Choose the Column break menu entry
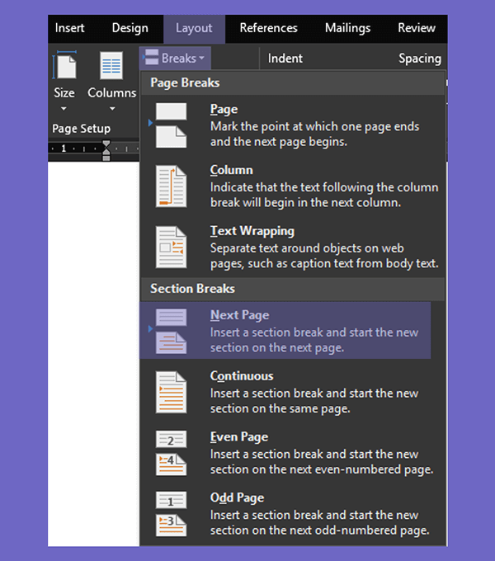The height and width of the screenshot is (561, 495). click(293, 186)
